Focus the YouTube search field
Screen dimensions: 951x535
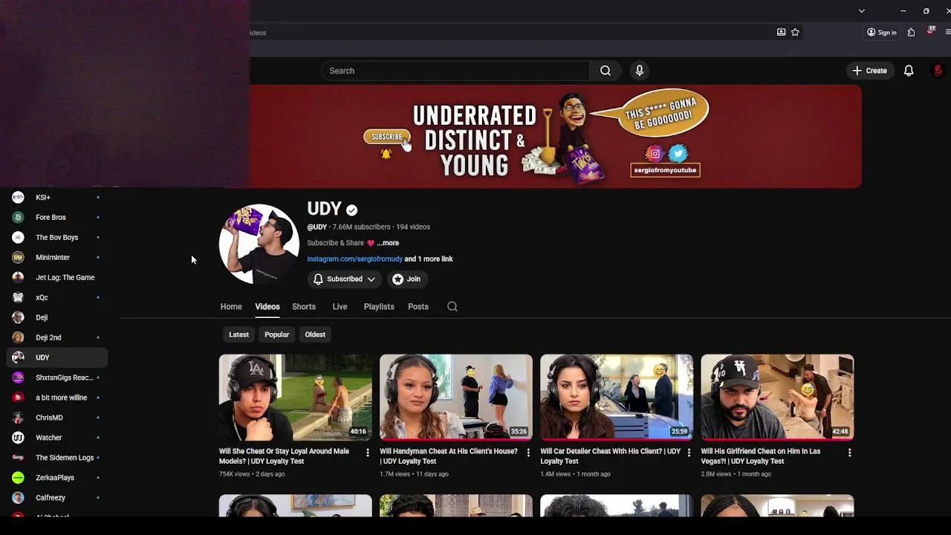pyautogui.click(x=455, y=71)
